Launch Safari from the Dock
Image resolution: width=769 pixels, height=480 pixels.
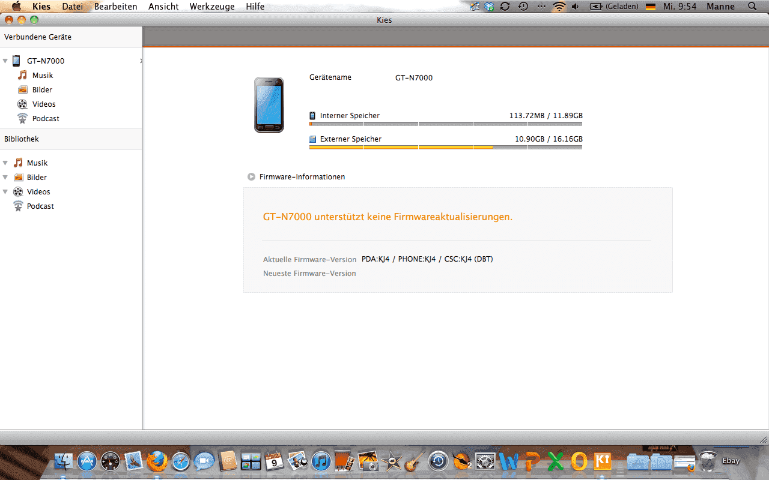coord(181,461)
